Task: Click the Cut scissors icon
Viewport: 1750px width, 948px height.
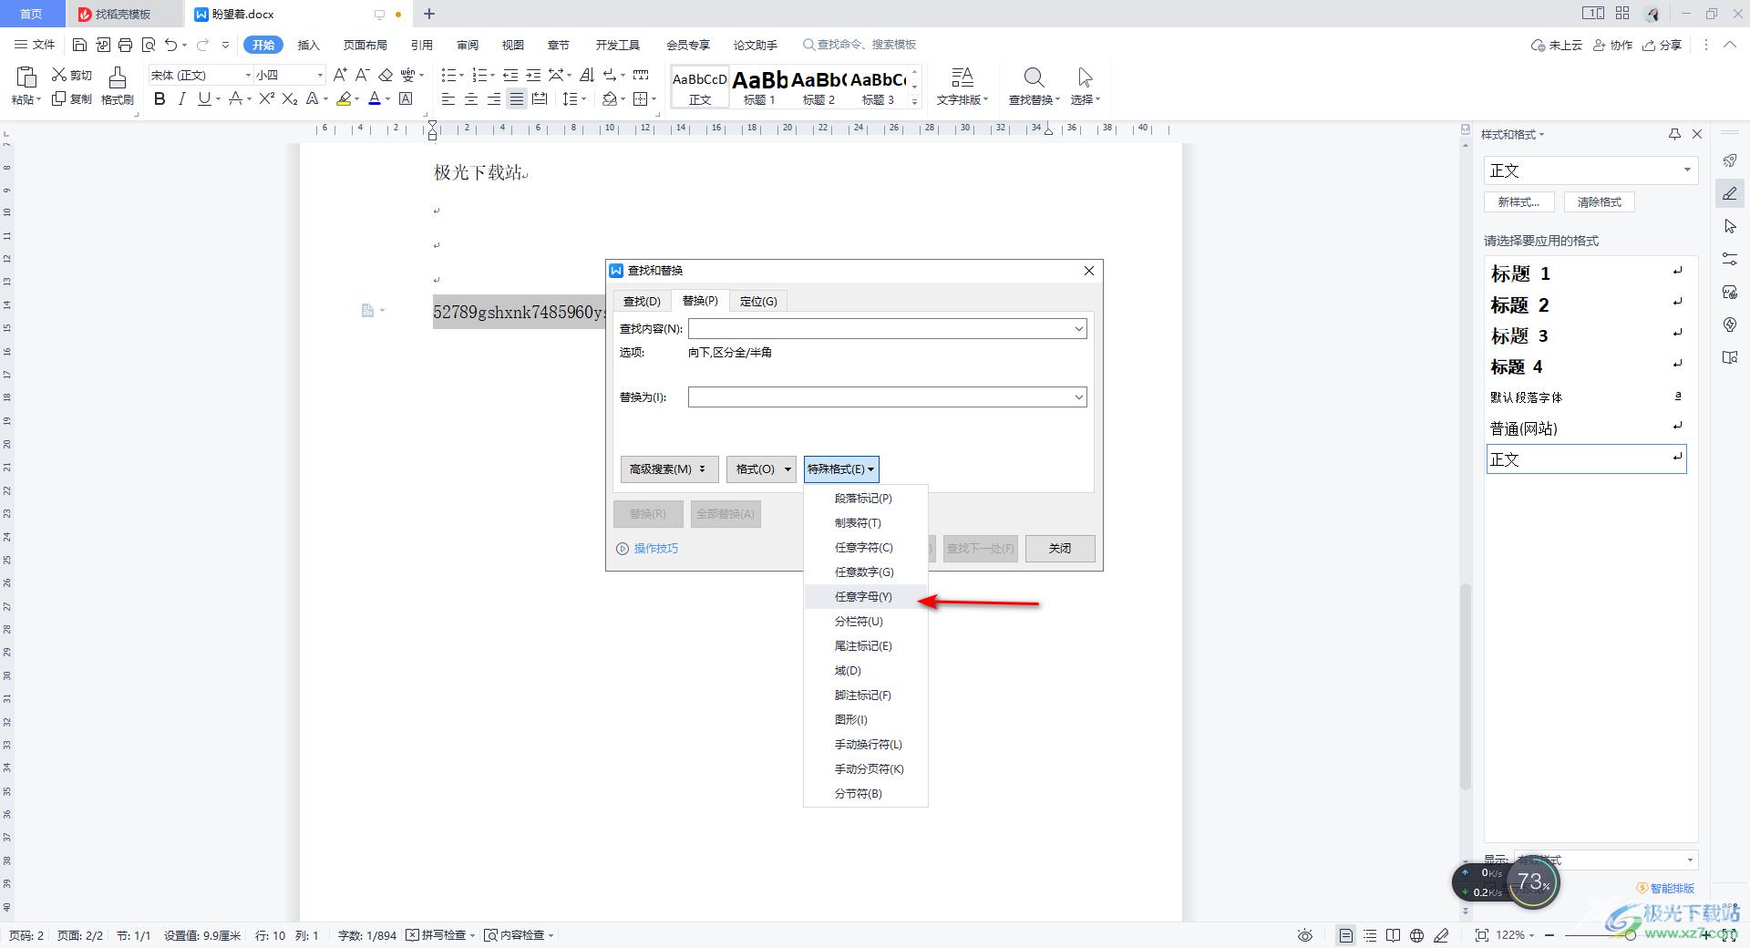Action: [59, 75]
